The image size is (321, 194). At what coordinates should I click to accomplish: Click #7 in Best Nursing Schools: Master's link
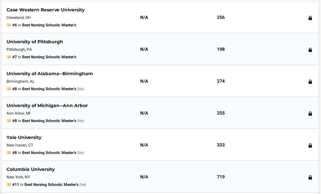tap(44, 57)
